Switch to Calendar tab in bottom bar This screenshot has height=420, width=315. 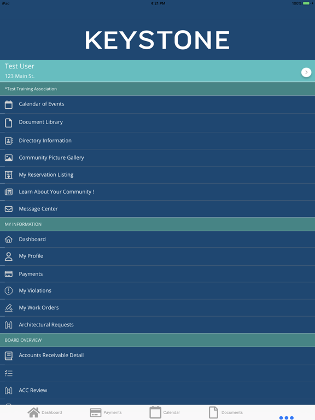pyautogui.click(x=165, y=412)
